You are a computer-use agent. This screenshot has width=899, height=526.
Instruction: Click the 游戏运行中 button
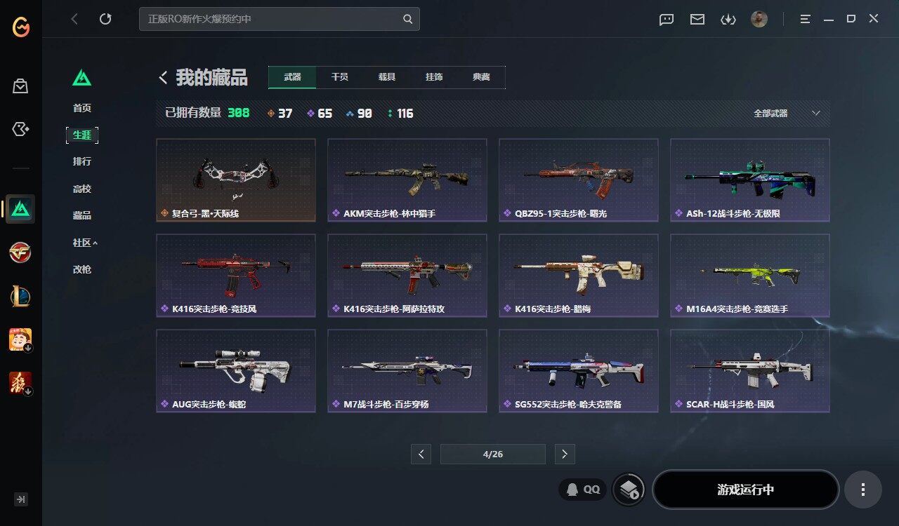pos(746,490)
